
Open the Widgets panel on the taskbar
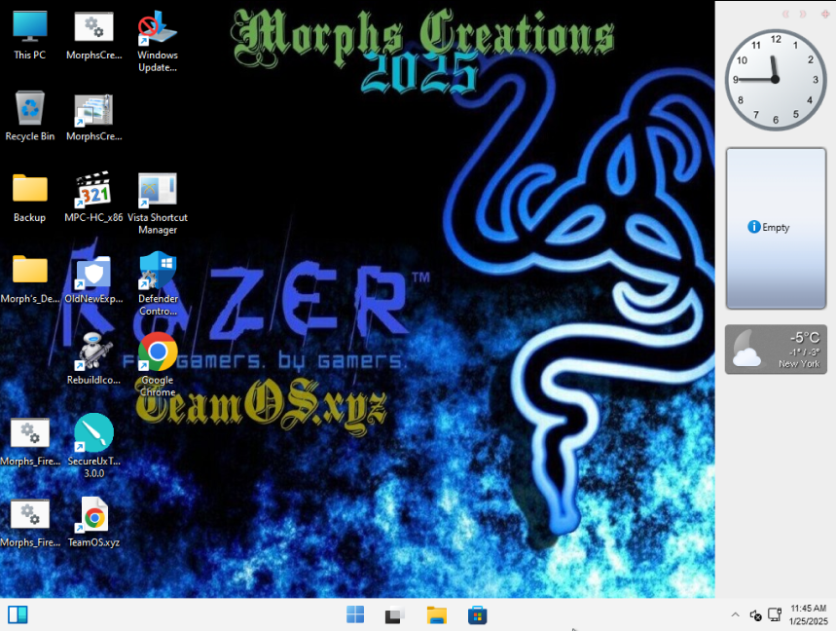pyautogui.click(x=18, y=615)
